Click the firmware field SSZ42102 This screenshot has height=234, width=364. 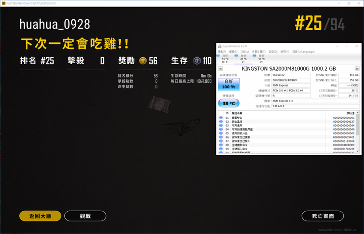291,75
